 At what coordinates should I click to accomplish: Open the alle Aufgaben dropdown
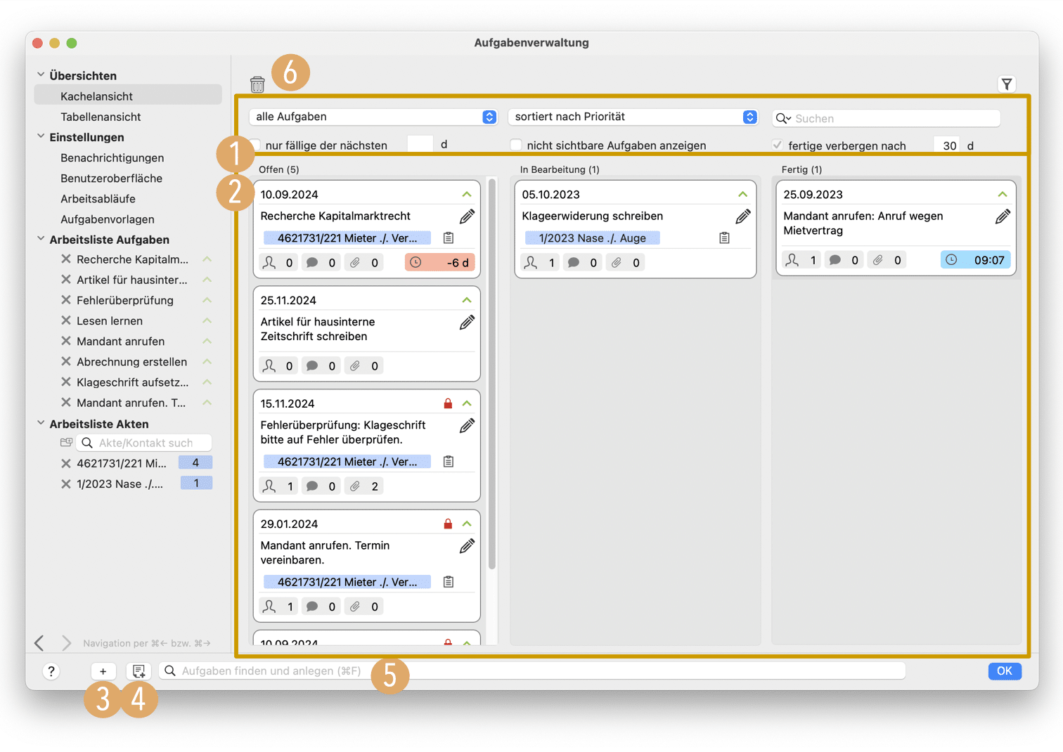373,117
